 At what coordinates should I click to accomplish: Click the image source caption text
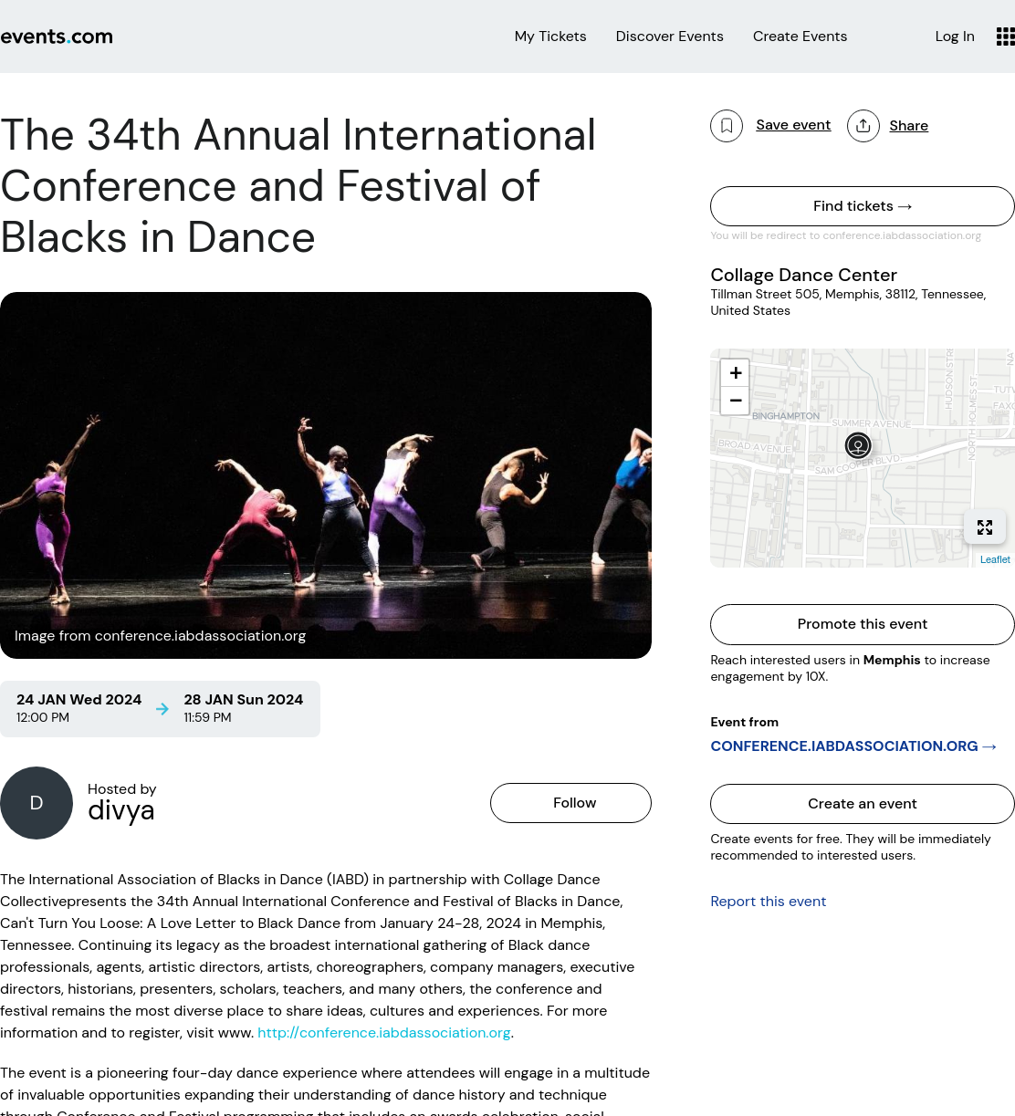coord(160,636)
